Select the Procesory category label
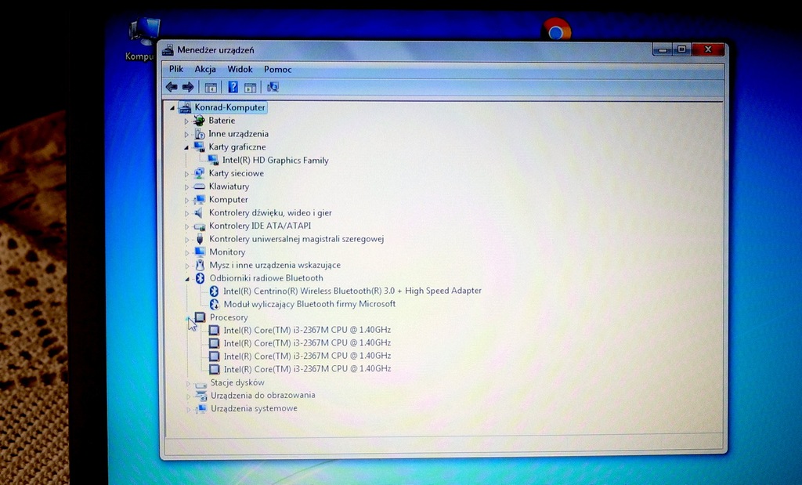Viewport: 802px width, 485px height. 229,317
